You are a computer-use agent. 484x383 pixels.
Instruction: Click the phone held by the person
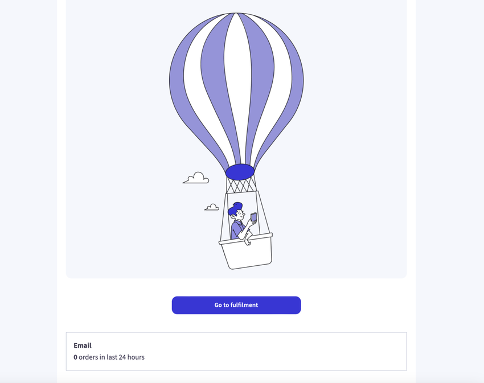253,217
